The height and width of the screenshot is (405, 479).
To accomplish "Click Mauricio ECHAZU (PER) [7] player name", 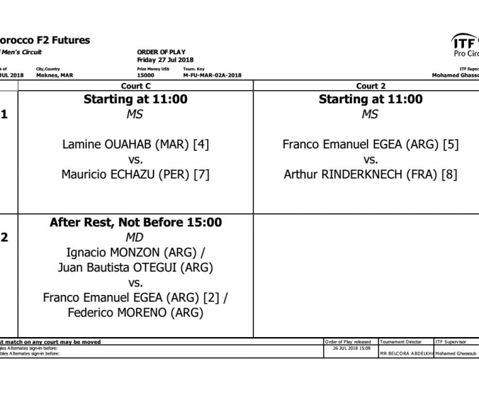I will tap(136, 175).
